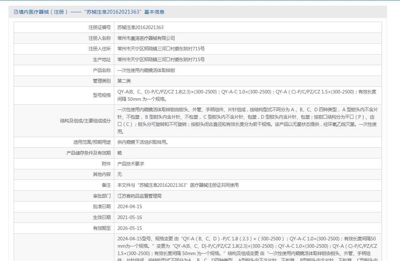Click the 附件 value 产品技术要求

(x=130, y=164)
